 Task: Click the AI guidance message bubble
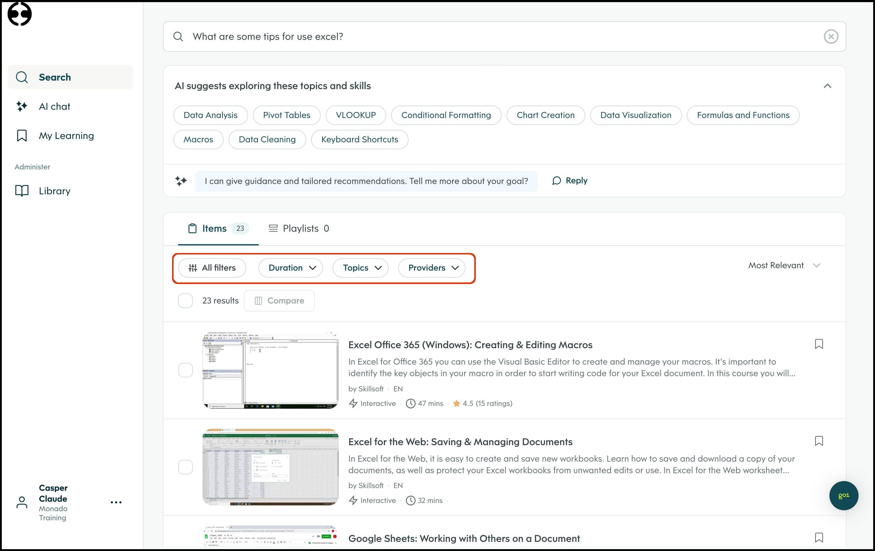point(366,181)
